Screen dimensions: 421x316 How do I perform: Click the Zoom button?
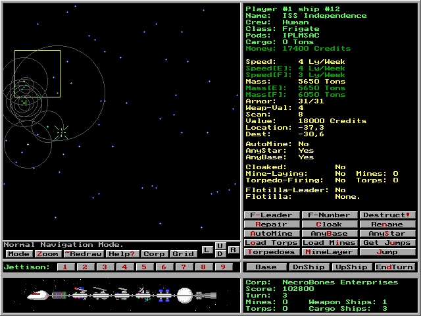[48, 254]
